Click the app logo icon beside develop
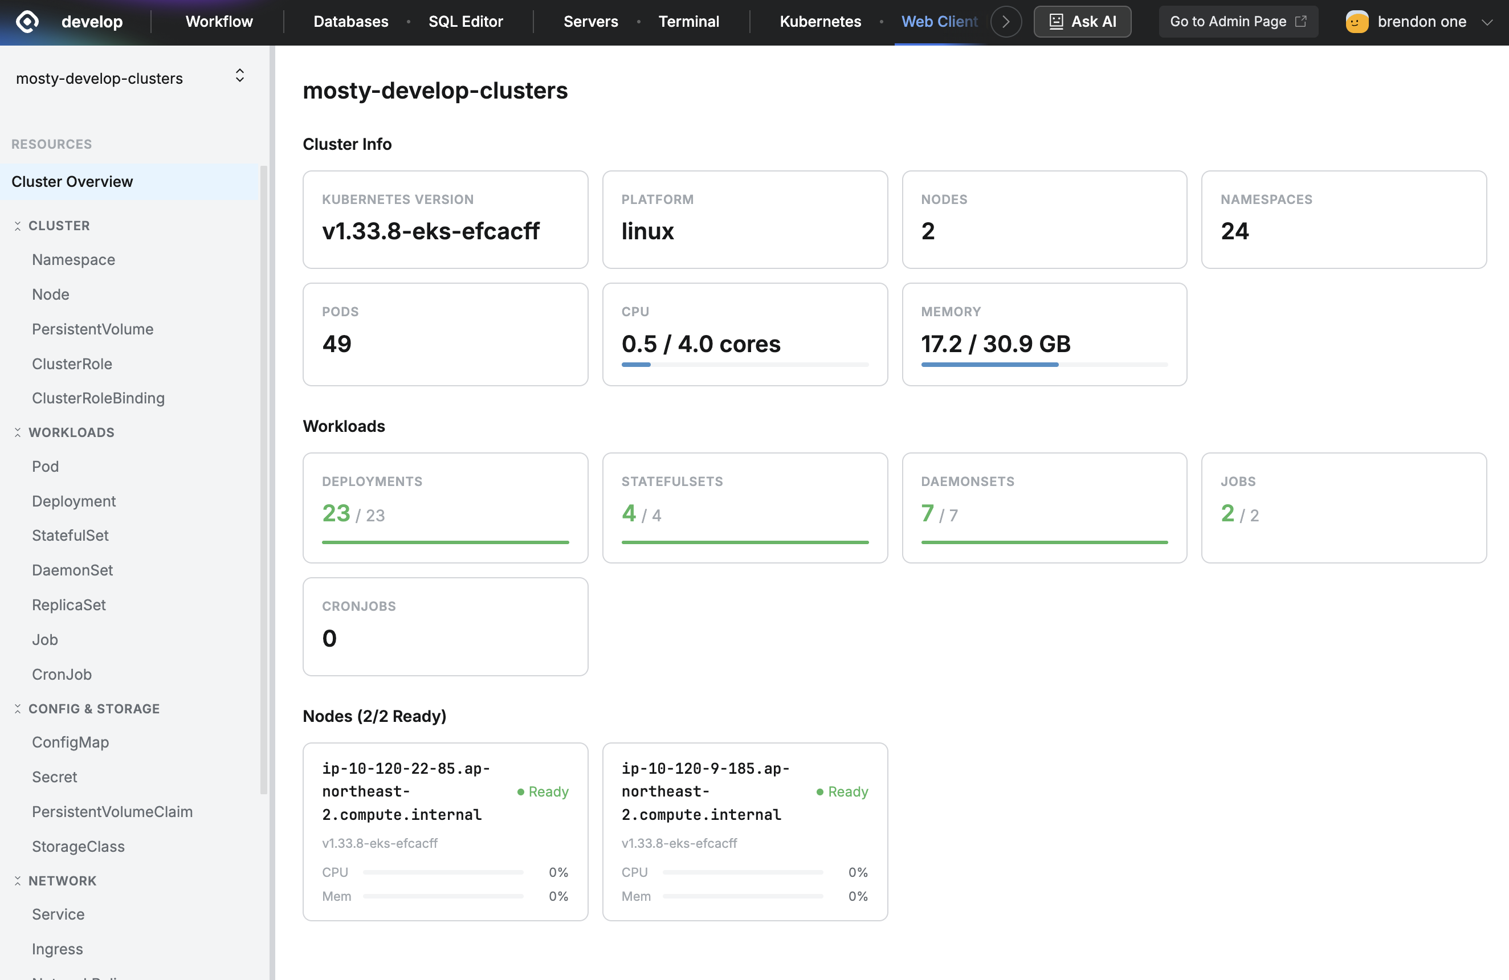The image size is (1509, 980). (27, 22)
